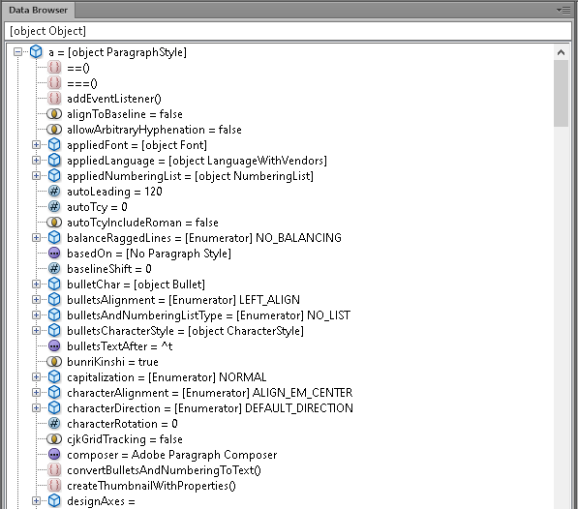578x509 pixels.
Task: Expand the capitalization node
Action: click(36, 376)
